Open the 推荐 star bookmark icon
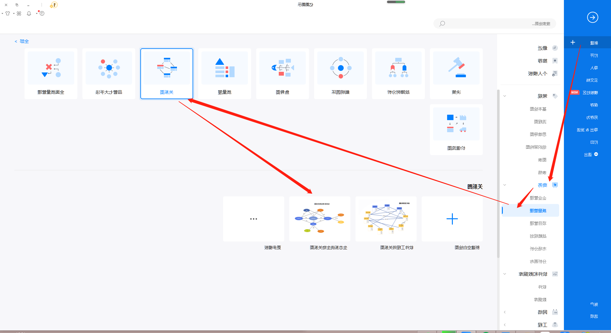 point(555,61)
